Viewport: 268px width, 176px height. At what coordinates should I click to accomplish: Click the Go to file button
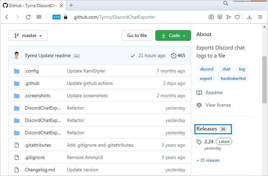(x=137, y=35)
